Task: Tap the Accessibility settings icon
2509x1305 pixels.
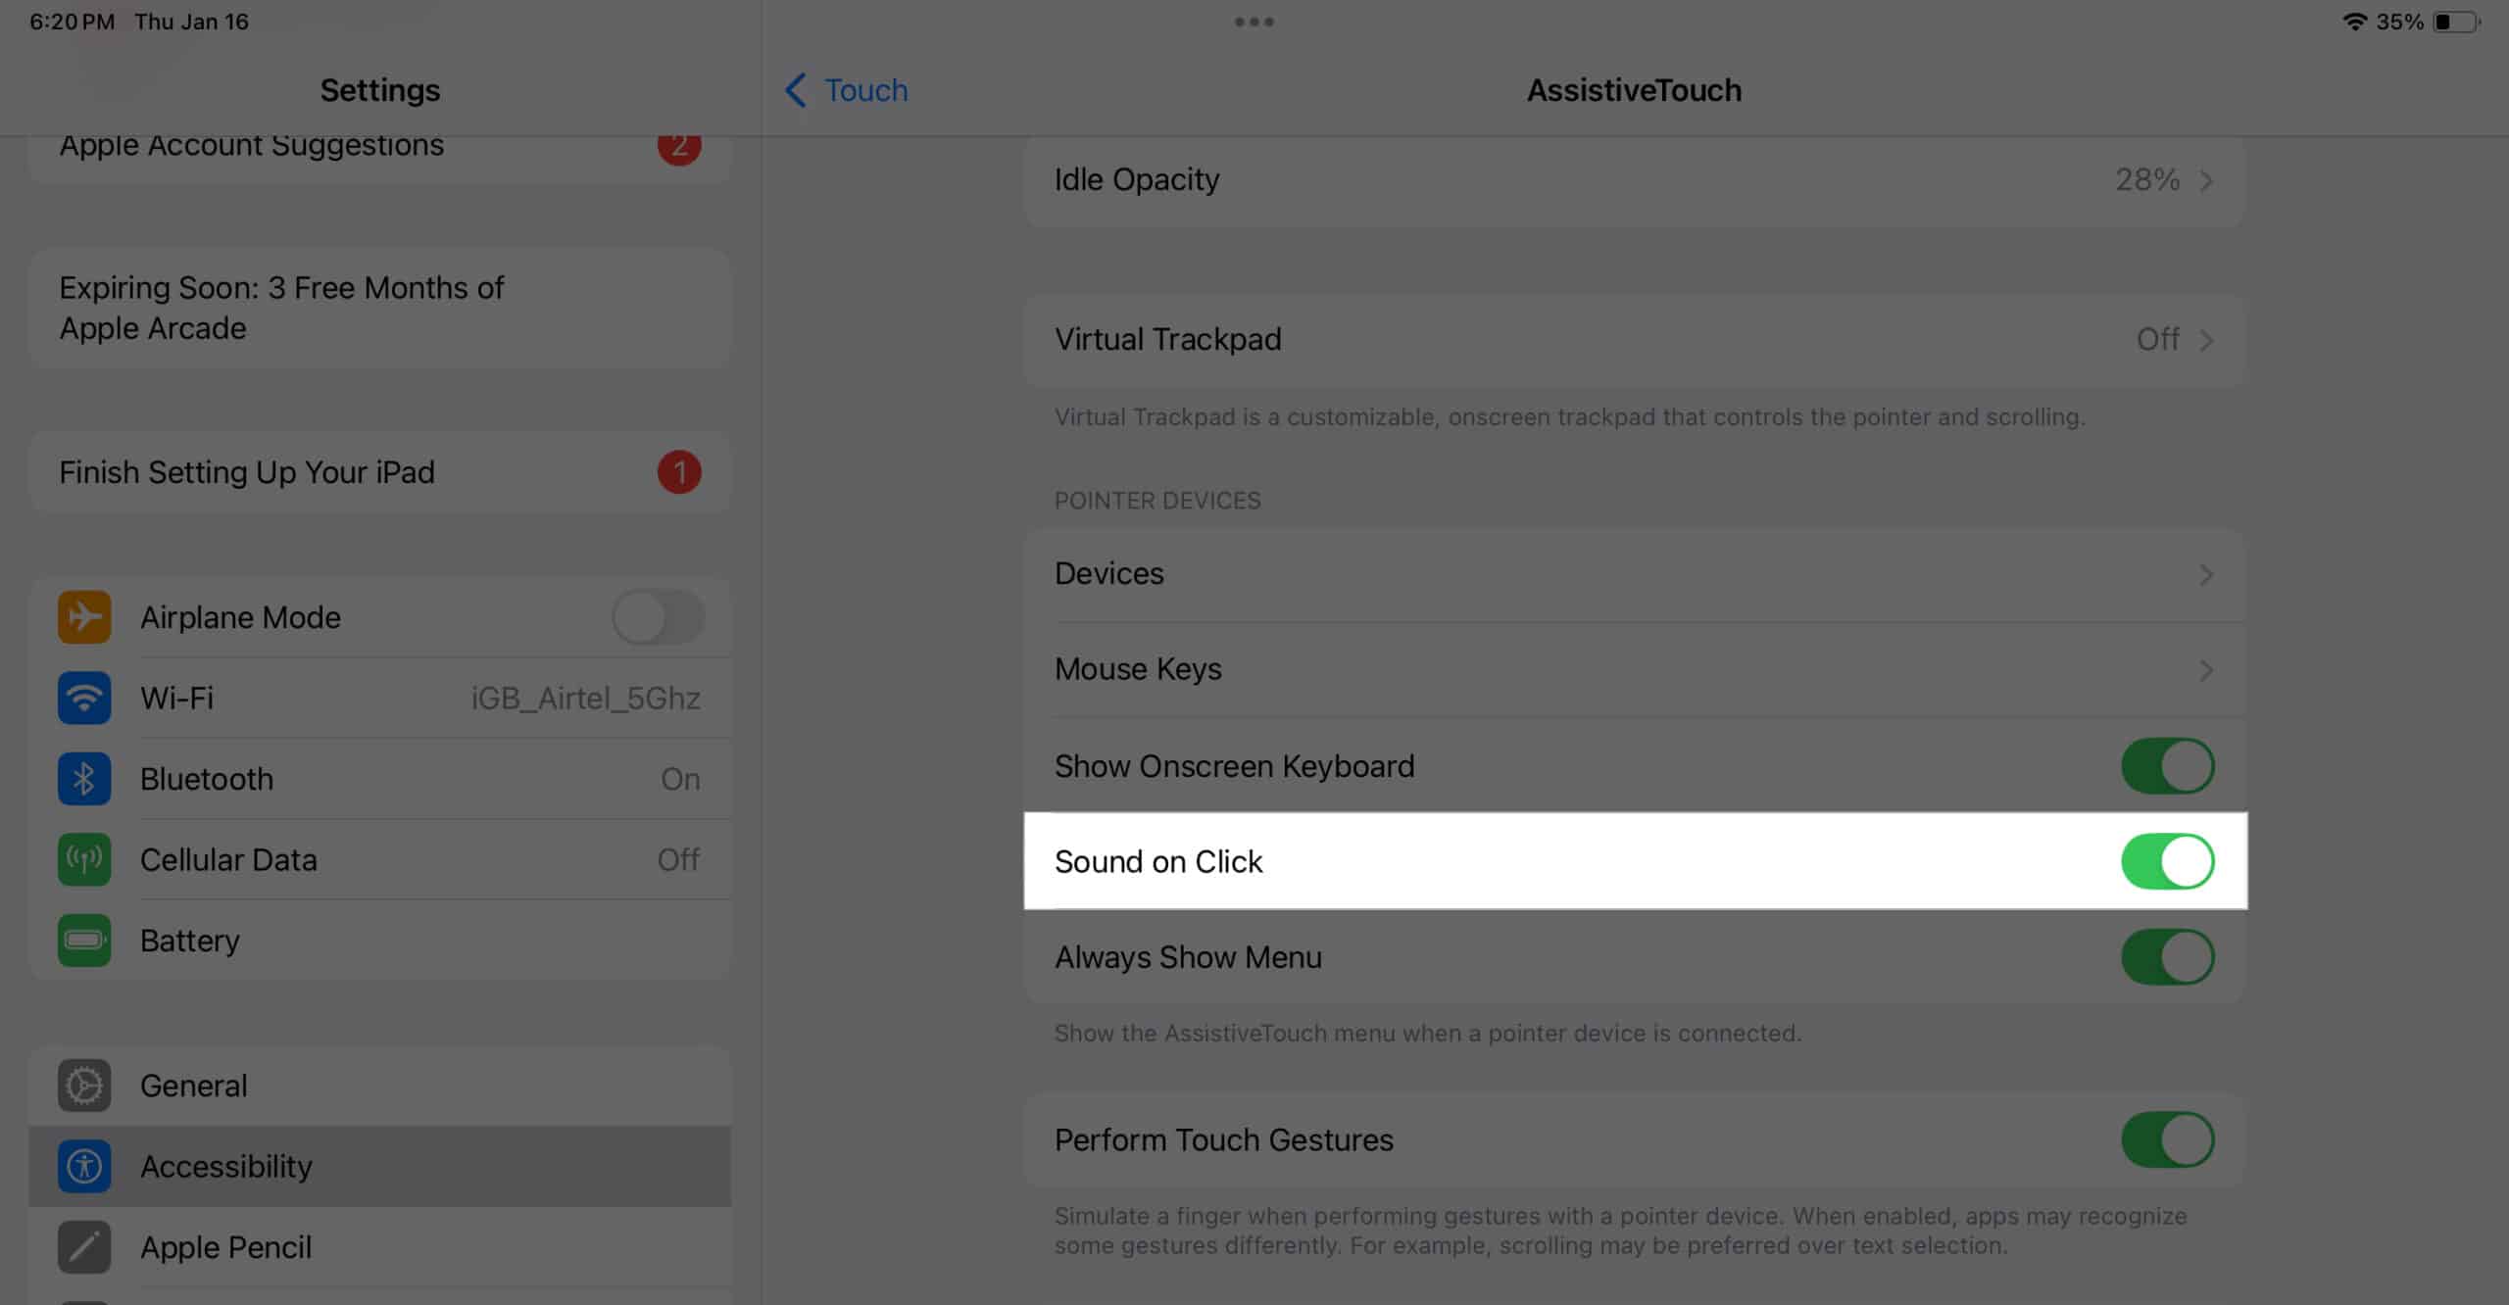Action: point(86,1166)
